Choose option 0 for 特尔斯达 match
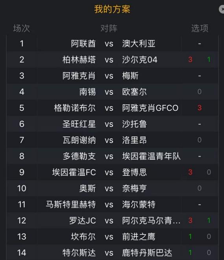Screen dimensions: 224x260 click(x=209, y=252)
